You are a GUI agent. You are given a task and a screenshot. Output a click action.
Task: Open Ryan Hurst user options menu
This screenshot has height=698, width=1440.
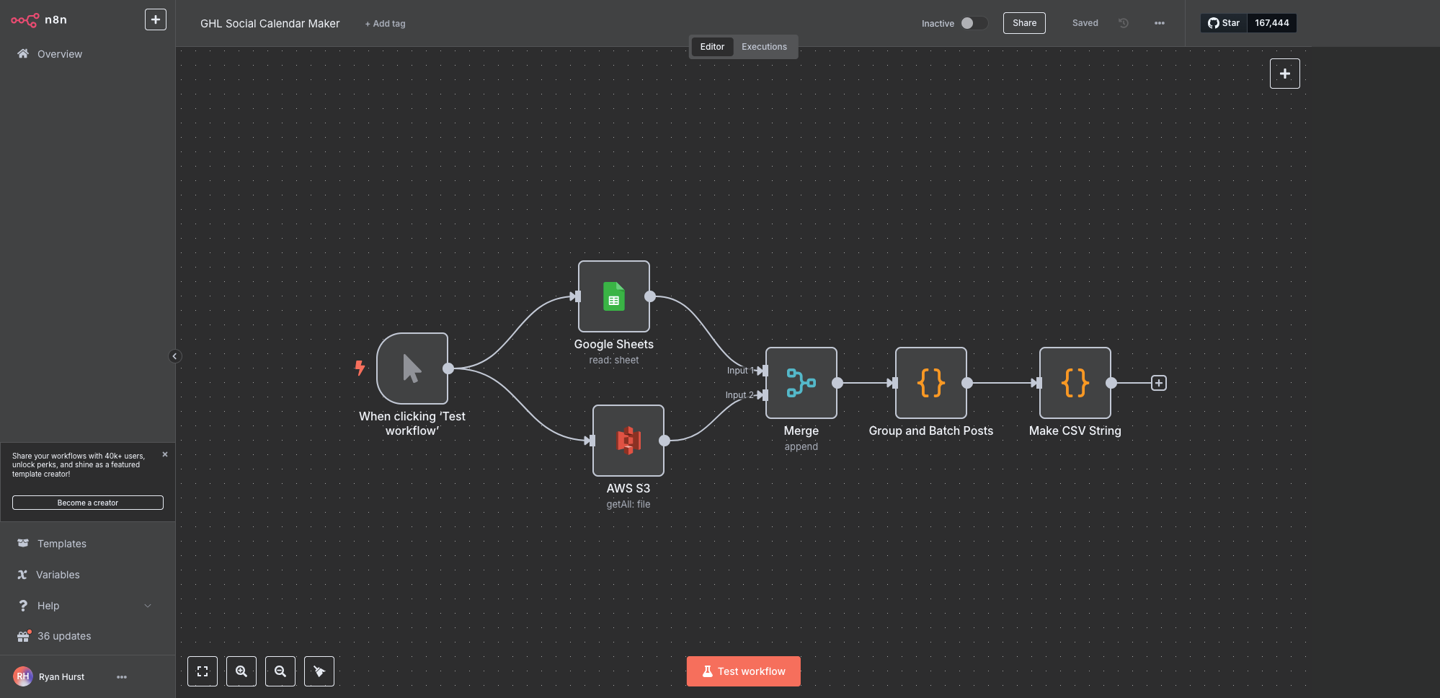pos(122,677)
